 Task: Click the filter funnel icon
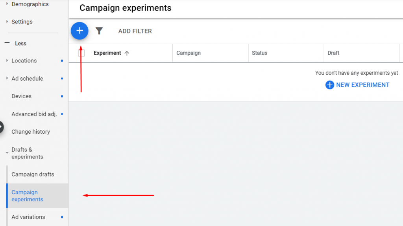pos(99,31)
